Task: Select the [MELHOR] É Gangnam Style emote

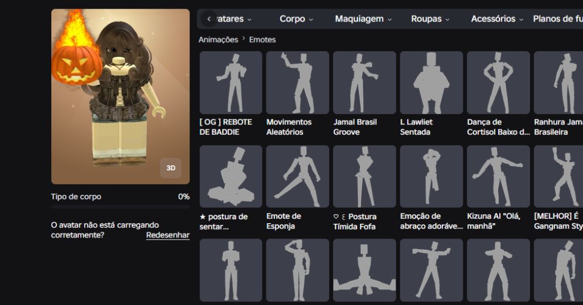Action: click(559, 176)
